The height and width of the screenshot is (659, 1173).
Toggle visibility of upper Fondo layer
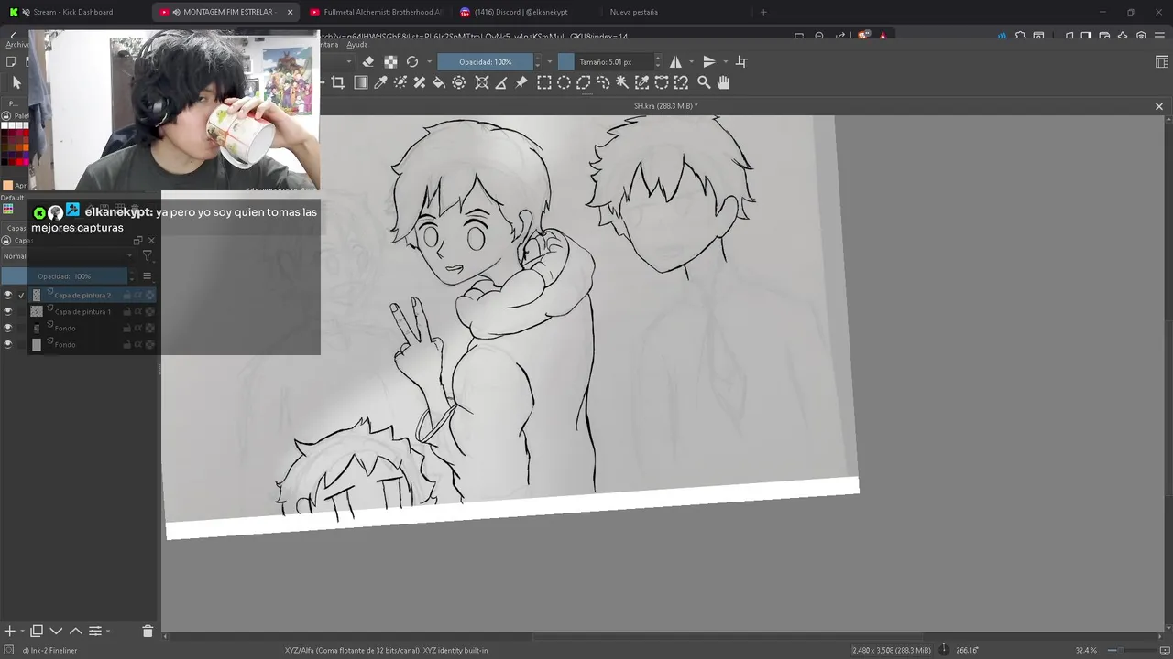8,328
